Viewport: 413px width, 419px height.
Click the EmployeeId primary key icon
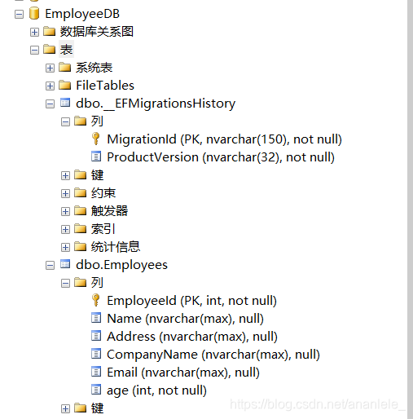[x=96, y=300]
